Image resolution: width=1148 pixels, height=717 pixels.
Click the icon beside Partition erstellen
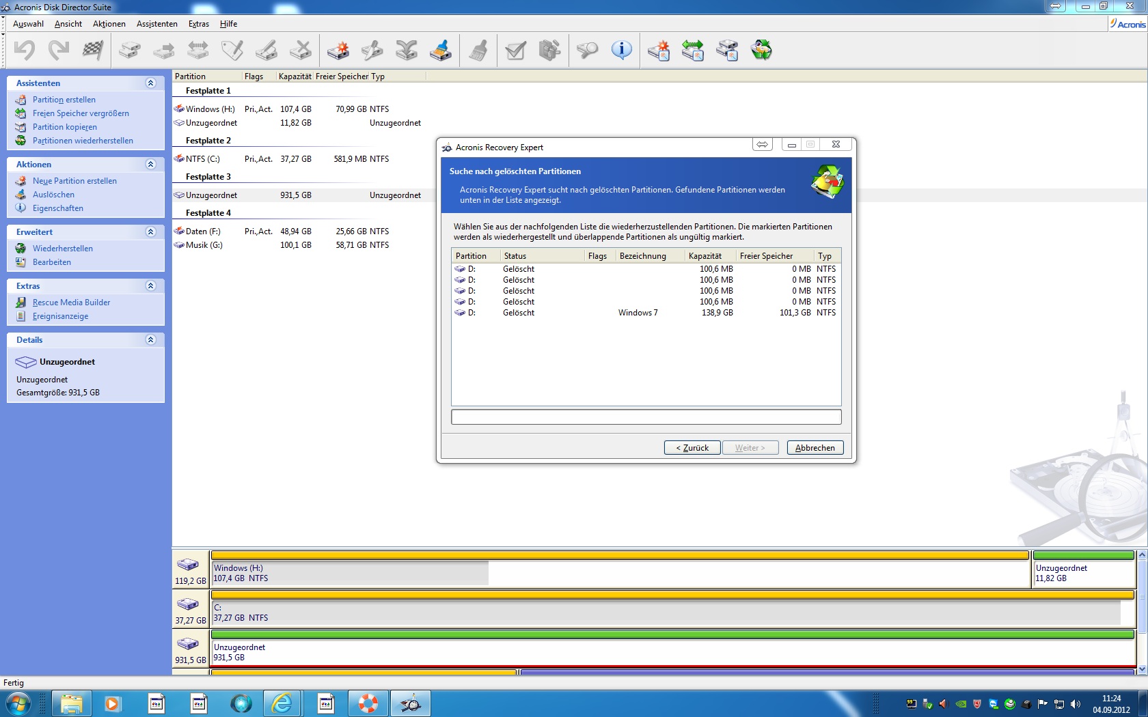click(21, 100)
